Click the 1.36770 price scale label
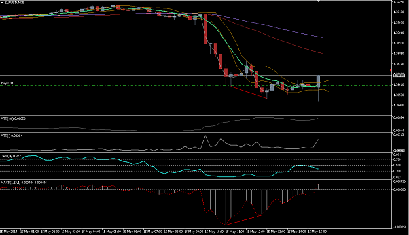The width and height of the screenshot is (409, 235). tap(399, 64)
